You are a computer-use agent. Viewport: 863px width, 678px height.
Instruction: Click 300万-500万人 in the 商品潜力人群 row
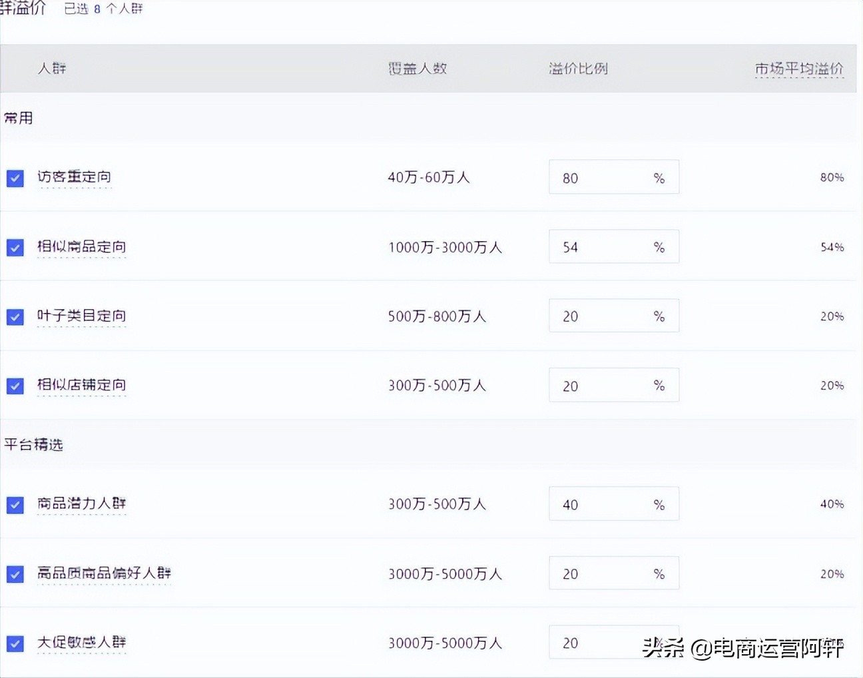click(437, 504)
